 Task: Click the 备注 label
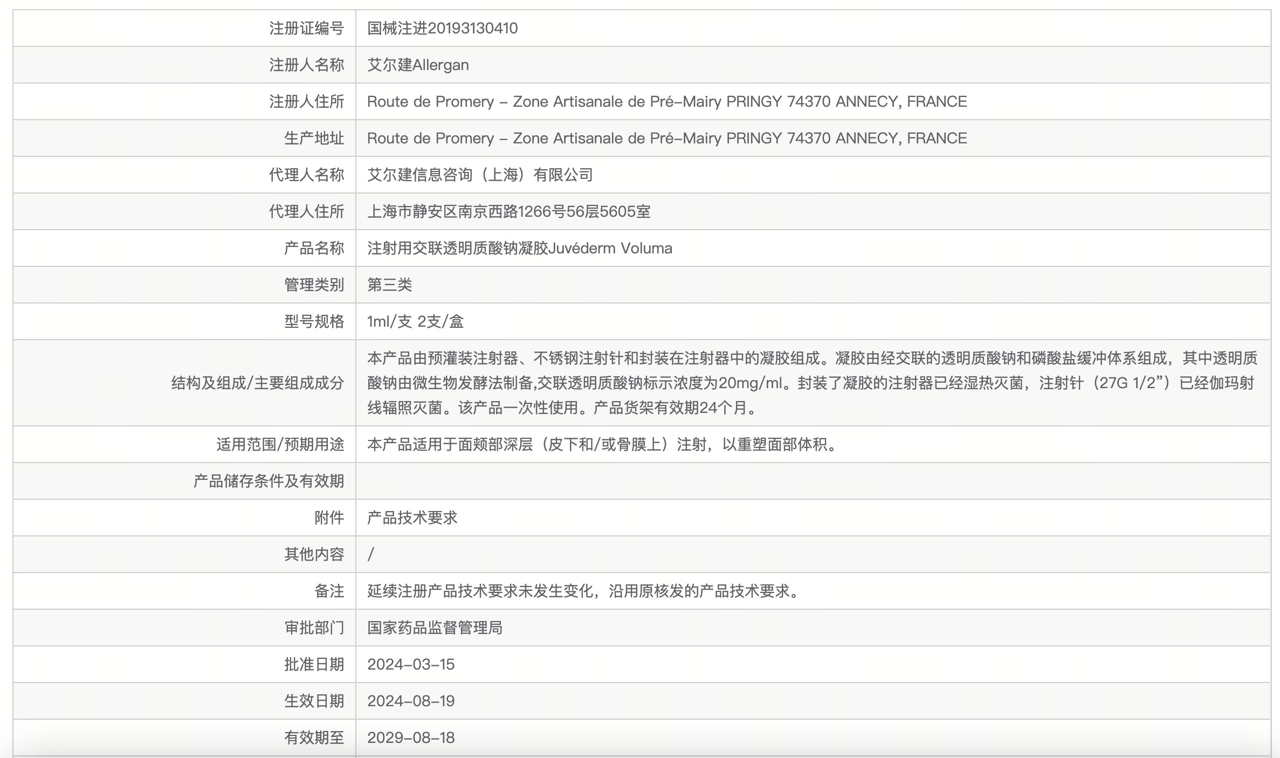tap(329, 591)
